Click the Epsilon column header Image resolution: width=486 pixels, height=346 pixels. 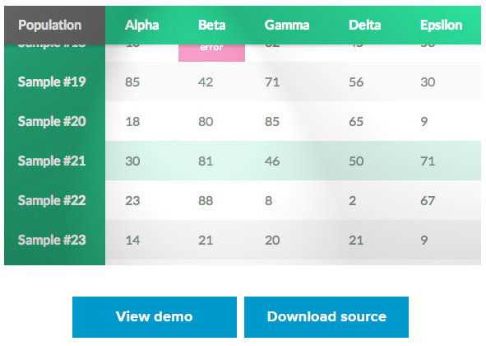[441, 26]
